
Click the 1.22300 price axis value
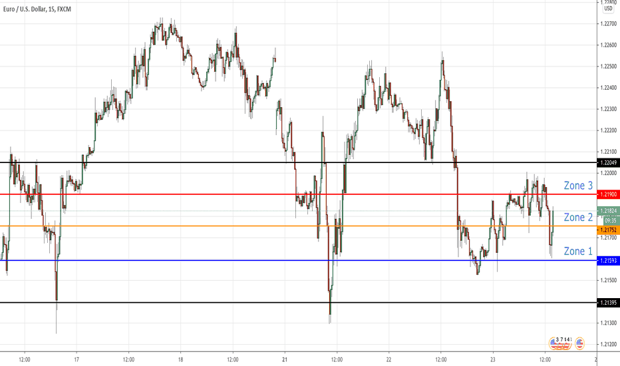[x=608, y=109]
